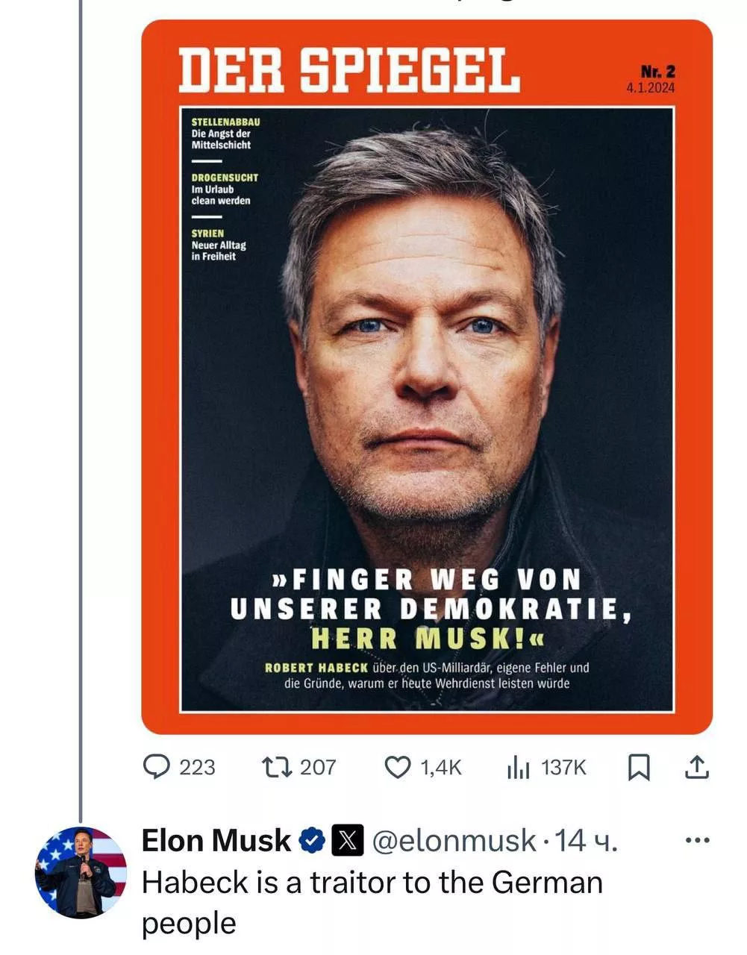Open the @elonmusk handle link
The height and width of the screenshot is (955, 747).
coord(454,841)
